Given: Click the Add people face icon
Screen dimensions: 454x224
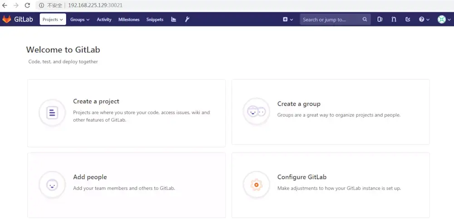Looking at the screenshot, I should (52, 184).
